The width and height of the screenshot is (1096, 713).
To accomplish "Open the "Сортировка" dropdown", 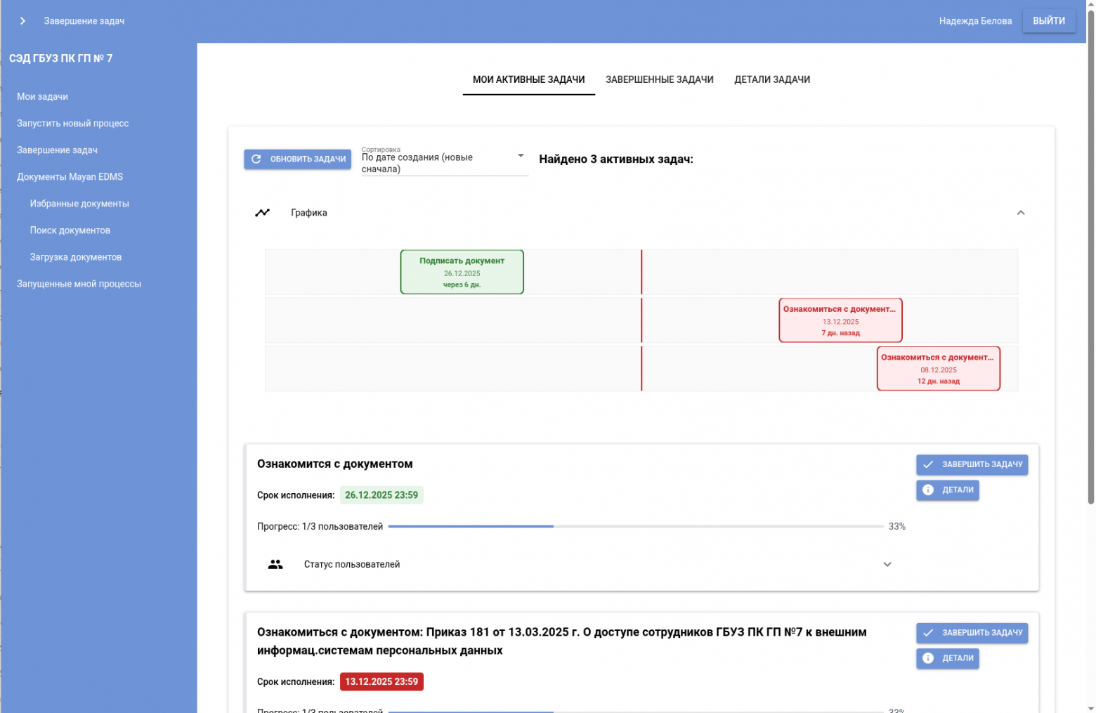I will tap(520, 156).
